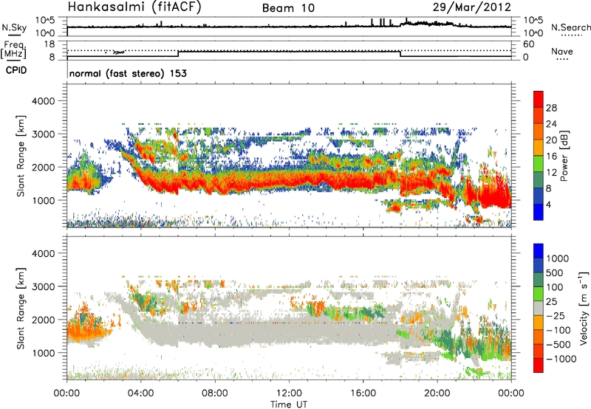The width and height of the screenshot is (591, 409).
Task: Click the '20:00' time axis tick
Action: pos(437,393)
